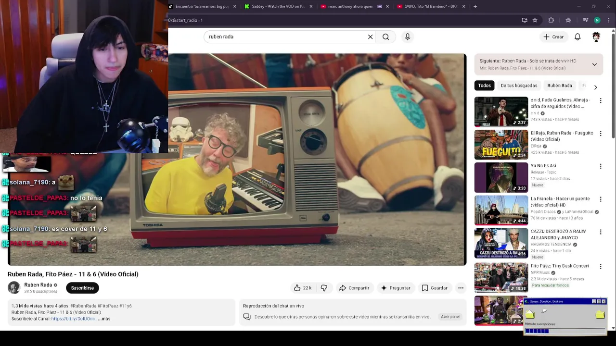This screenshot has height=346, width=616.
Task: Select the Todos filter chip
Action: (485, 86)
